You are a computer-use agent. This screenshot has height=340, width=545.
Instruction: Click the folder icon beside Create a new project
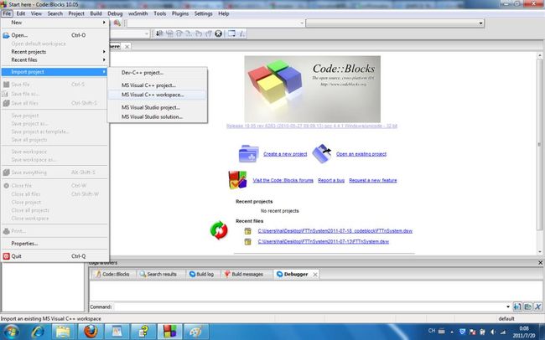[x=248, y=153]
